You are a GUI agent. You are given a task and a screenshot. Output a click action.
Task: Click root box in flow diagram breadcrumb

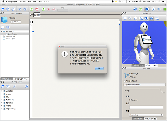[37, 15]
